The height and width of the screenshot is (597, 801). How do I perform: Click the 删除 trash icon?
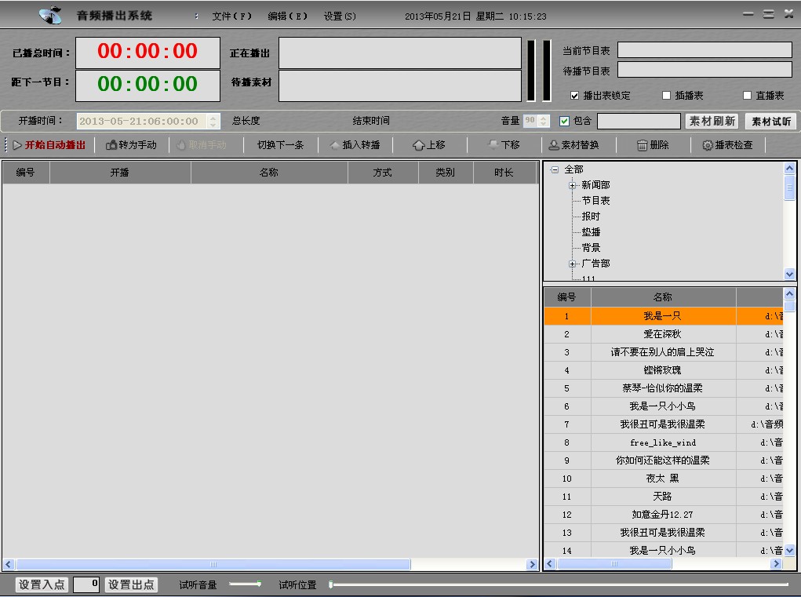(x=642, y=145)
